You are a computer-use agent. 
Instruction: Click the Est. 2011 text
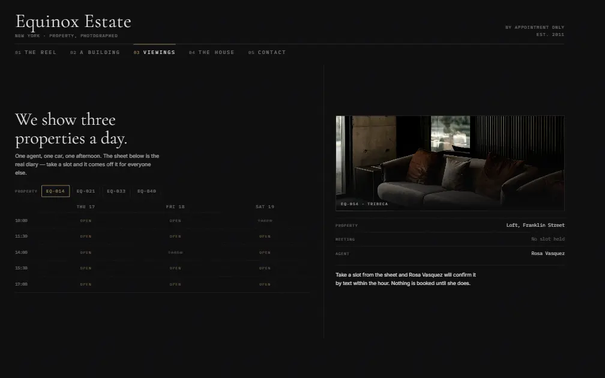pos(550,35)
